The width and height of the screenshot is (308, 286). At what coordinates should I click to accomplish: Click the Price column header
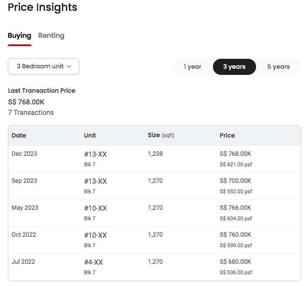[227, 135]
